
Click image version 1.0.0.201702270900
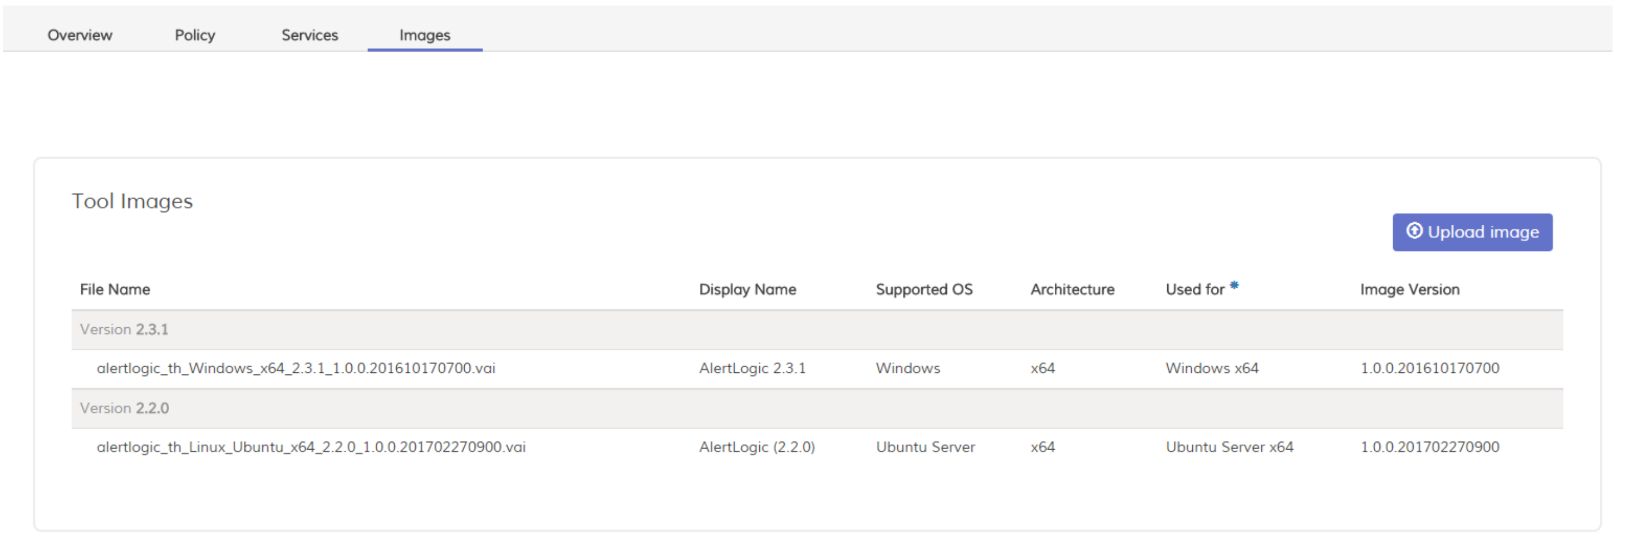[1429, 447]
